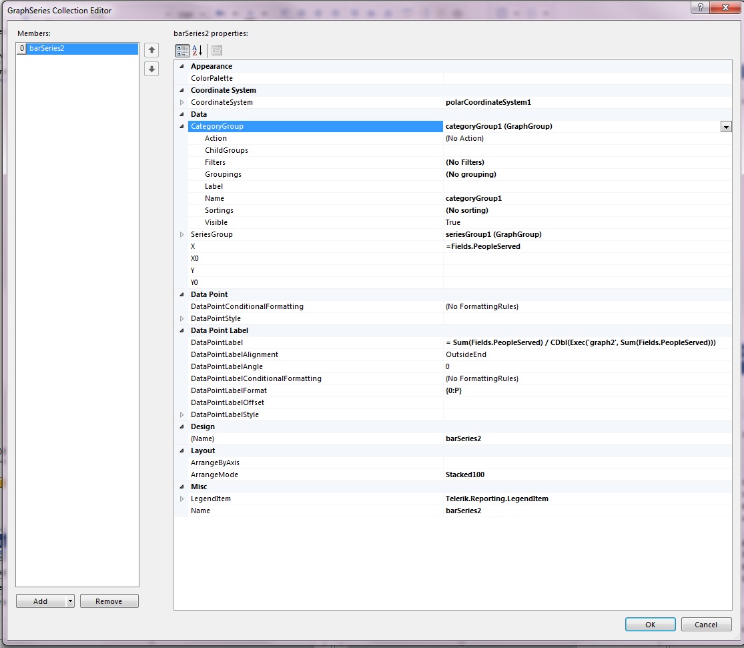Click the Stacked100 ArrangeMode value
This screenshot has width=744, height=648.
coord(465,474)
